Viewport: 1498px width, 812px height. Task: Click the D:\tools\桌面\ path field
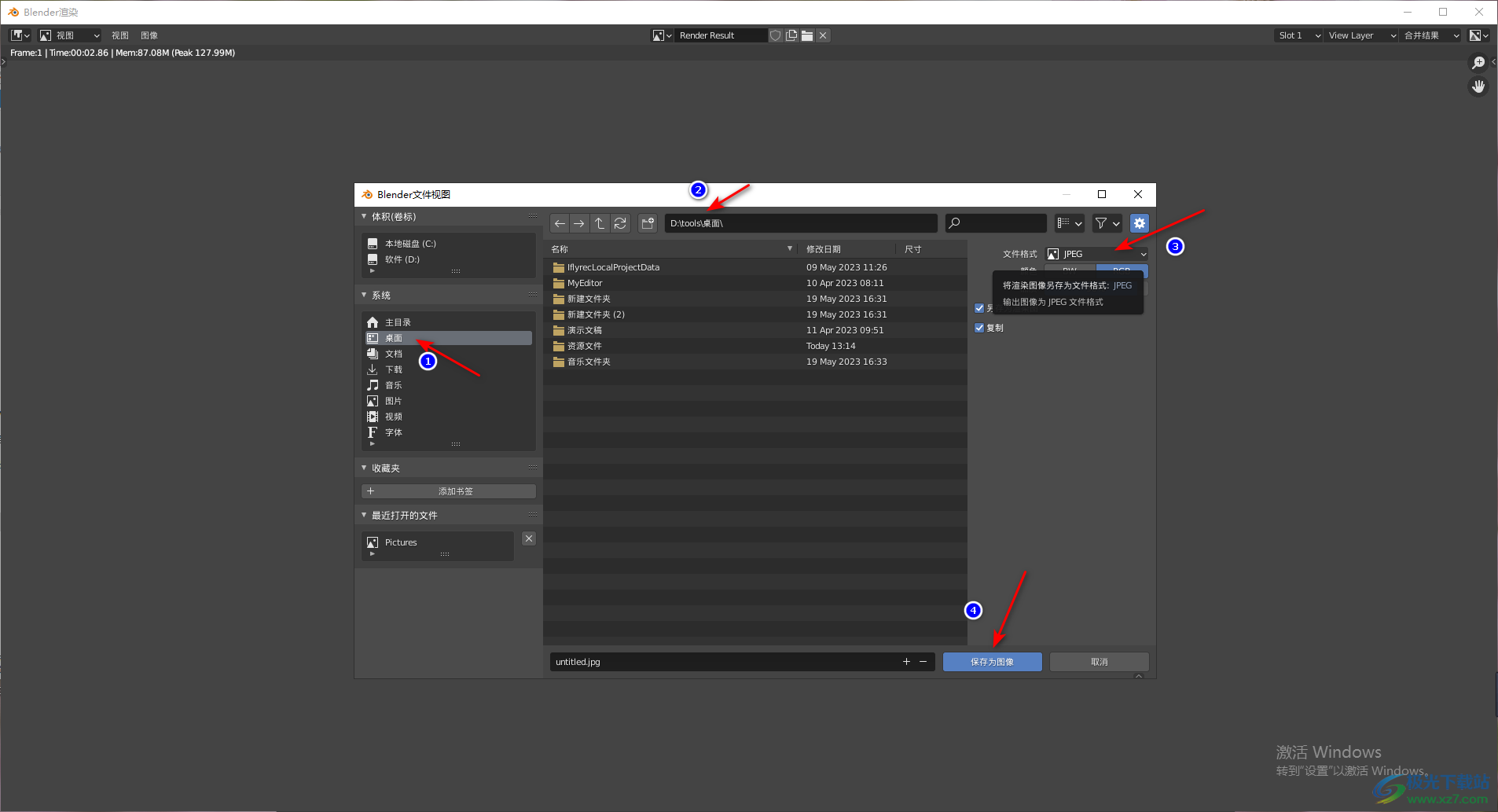point(801,223)
